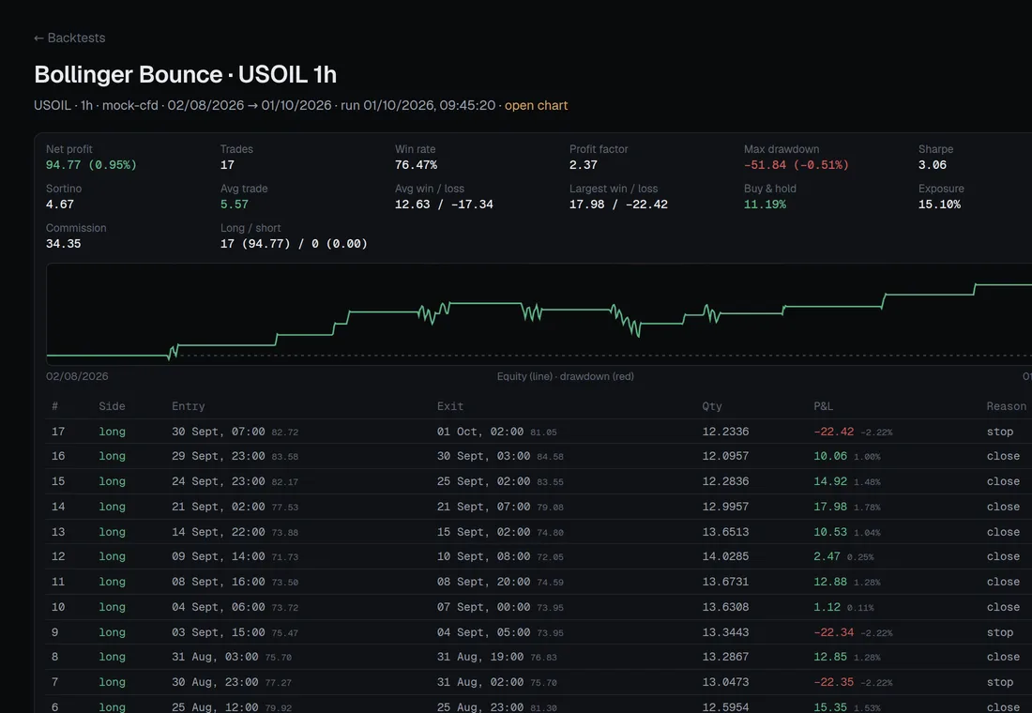
Task: Select trade 13 quantity 13.6513
Action: tap(725, 531)
